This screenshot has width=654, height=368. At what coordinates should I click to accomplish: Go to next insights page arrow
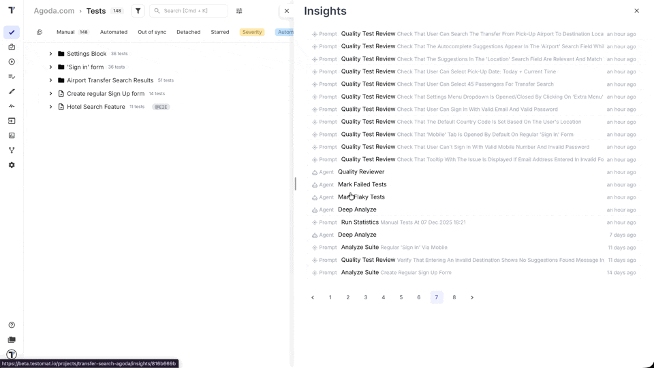tap(472, 297)
